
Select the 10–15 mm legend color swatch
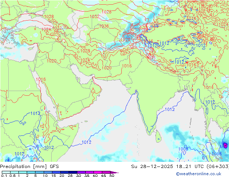[48, 172]
